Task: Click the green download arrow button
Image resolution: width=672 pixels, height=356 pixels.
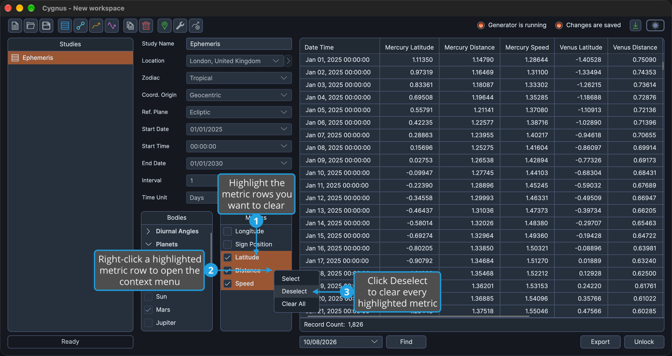Action: click(635, 26)
